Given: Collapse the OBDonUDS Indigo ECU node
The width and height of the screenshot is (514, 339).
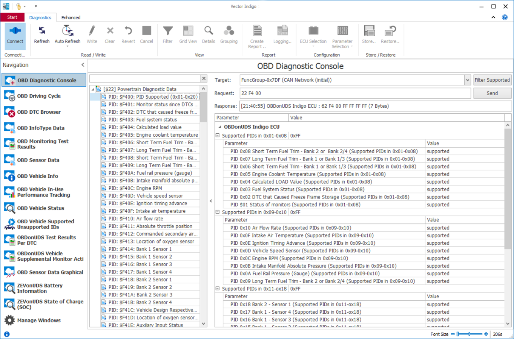Looking at the screenshot, I should pyautogui.click(x=220, y=127).
